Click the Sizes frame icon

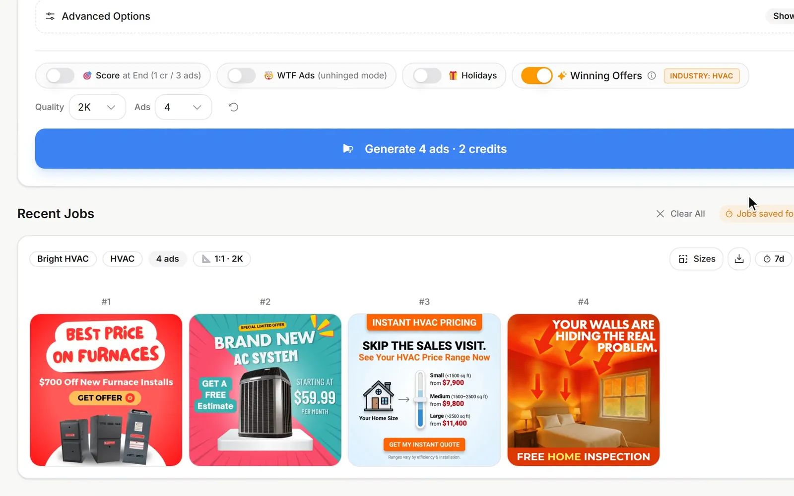pyautogui.click(x=683, y=259)
